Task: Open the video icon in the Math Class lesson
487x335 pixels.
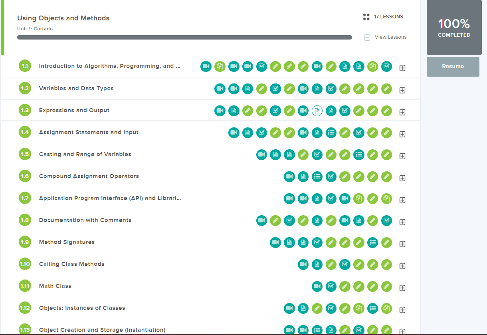Action: click(x=317, y=286)
